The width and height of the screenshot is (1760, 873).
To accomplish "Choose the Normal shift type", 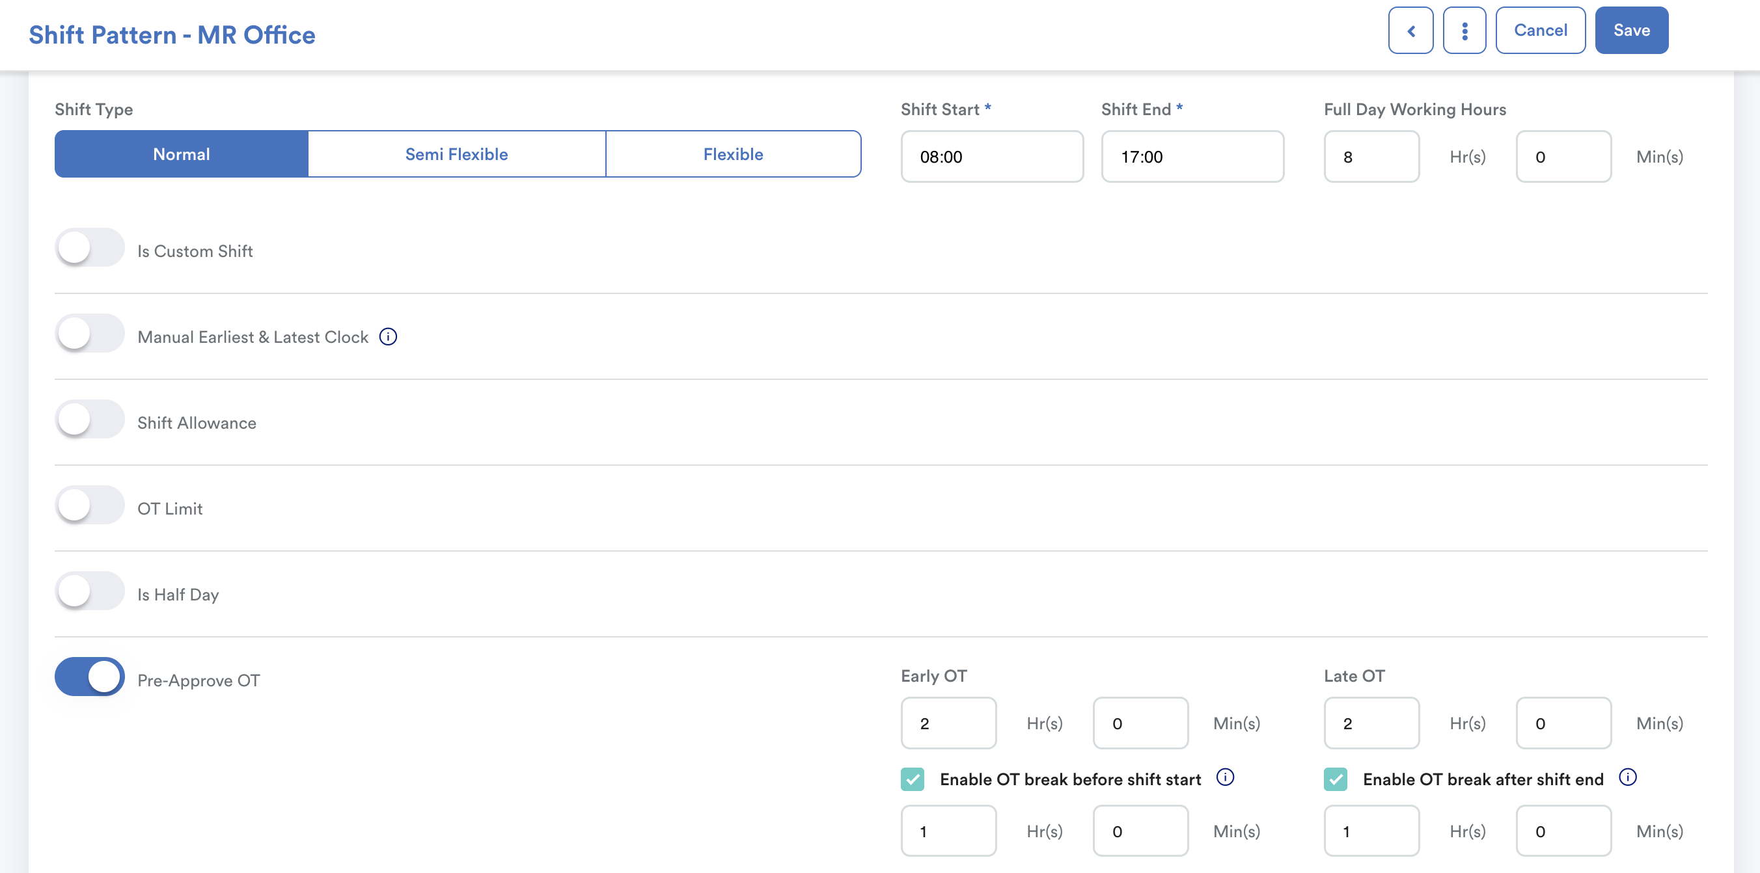I will coord(181,154).
